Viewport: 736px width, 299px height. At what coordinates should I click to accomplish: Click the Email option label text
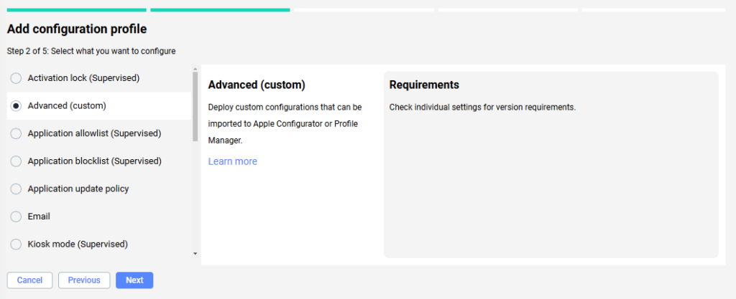pos(39,217)
